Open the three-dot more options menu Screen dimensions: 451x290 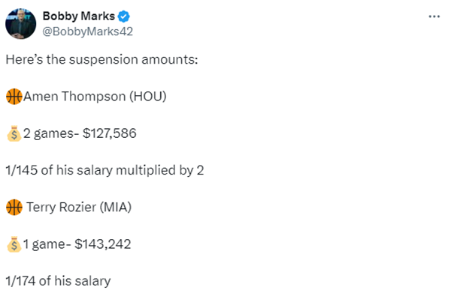click(x=434, y=16)
